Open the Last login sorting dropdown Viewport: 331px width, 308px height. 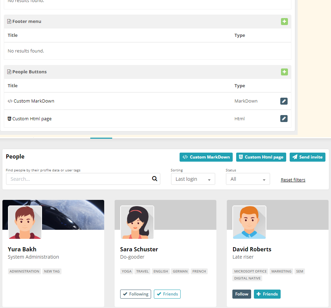click(x=193, y=179)
